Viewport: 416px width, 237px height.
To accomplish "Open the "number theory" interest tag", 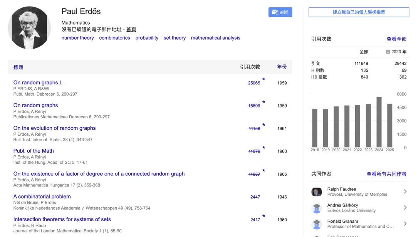I will (x=77, y=38).
